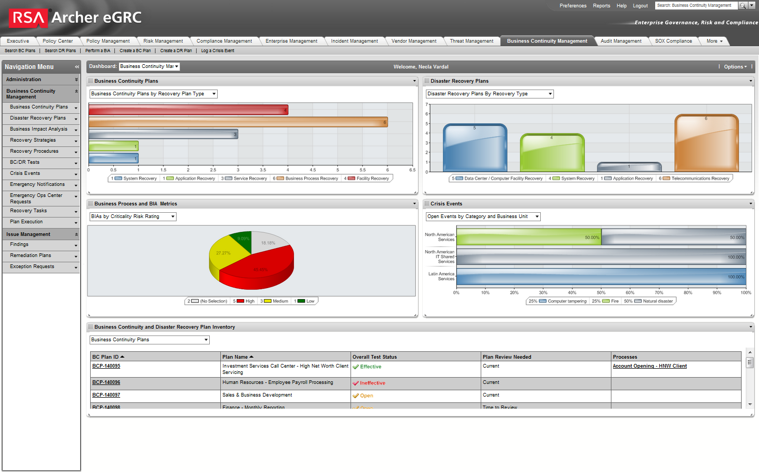Open Business Continuity Plans by Recovery Plan Type dropdown
The height and width of the screenshot is (474, 759).
pos(153,94)
